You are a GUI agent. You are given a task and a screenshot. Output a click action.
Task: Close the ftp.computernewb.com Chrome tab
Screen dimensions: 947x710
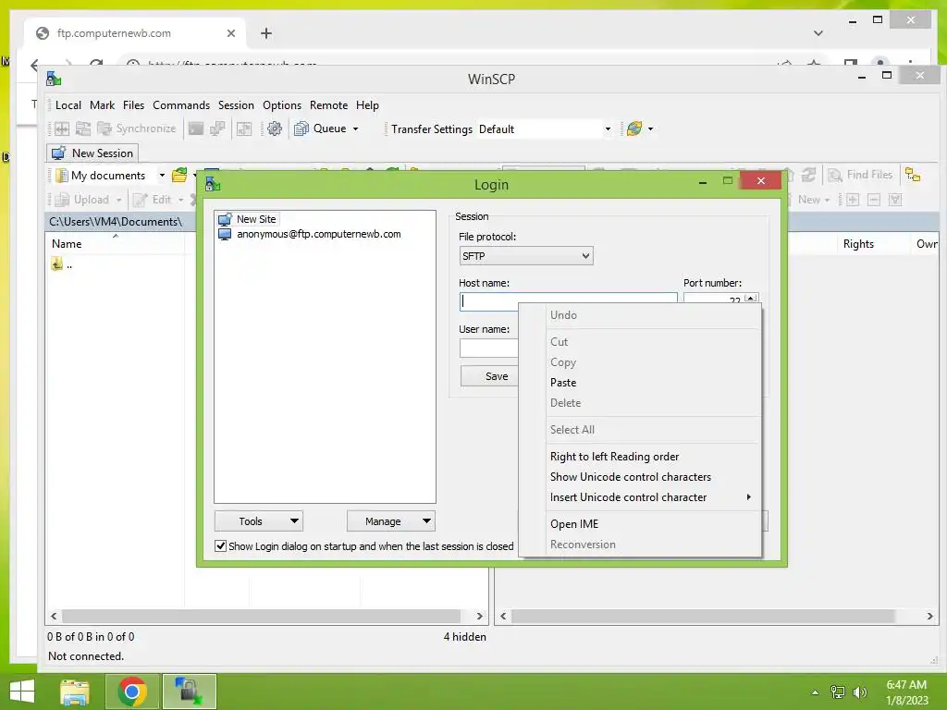point(230,33)
